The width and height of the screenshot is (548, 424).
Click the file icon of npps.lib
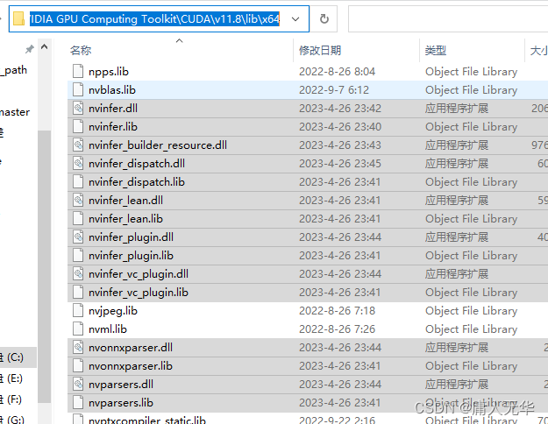pos(78,71)
